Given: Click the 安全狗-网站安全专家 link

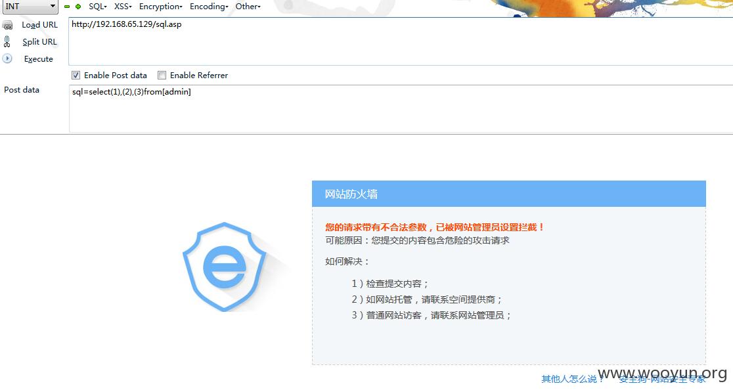Looking at the screenshot, I should point(663,379).
